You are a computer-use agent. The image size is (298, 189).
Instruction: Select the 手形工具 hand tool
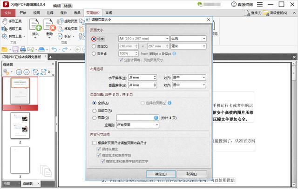click(15, 21)
